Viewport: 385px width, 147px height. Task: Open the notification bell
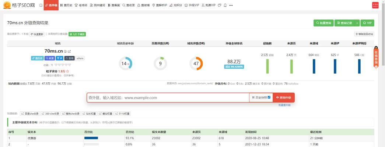click(x=225, y=5)
